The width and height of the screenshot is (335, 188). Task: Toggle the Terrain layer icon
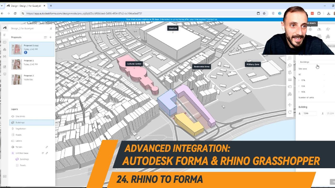pos(13,147)
